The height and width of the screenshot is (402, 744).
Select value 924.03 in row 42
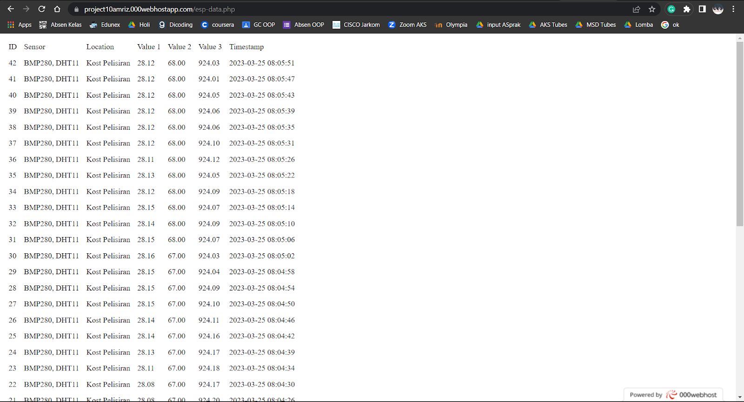(x=209, y=63)
